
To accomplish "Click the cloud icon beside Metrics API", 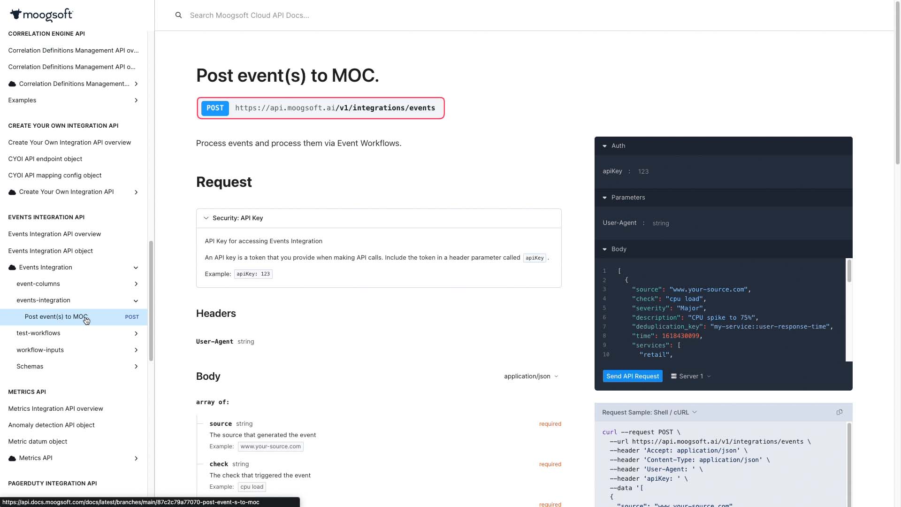I will 12,458.
